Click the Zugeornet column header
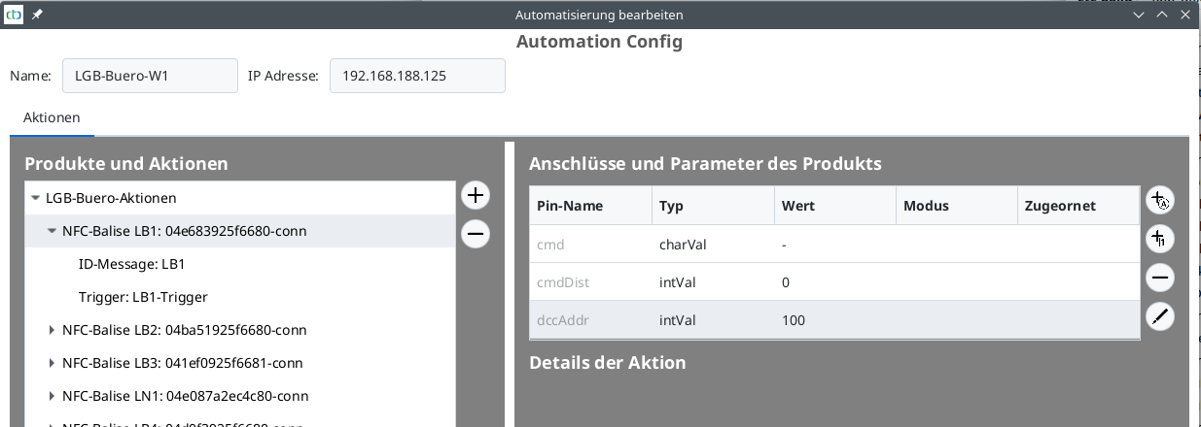Image resolution: width=1201 pixels, height=427 pixels. tap(1078, 206)
